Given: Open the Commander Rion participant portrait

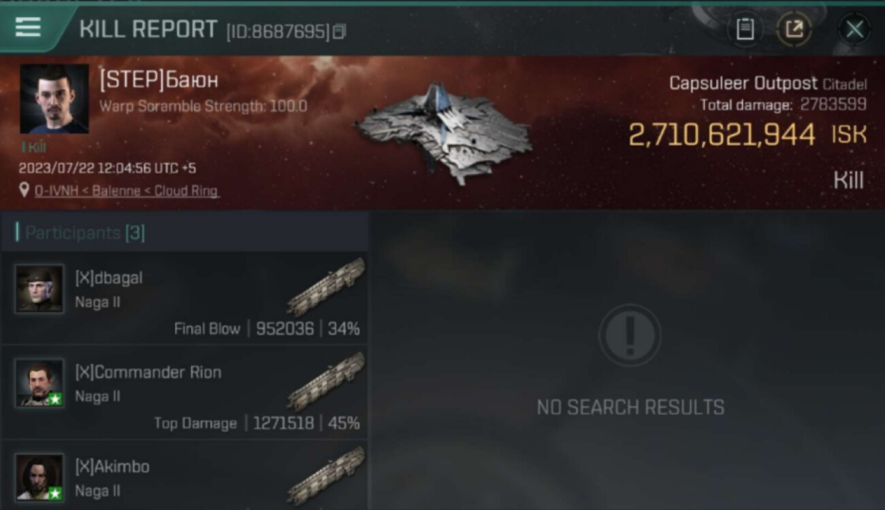Looking at the screenshot, I should (x=39, y=383).
